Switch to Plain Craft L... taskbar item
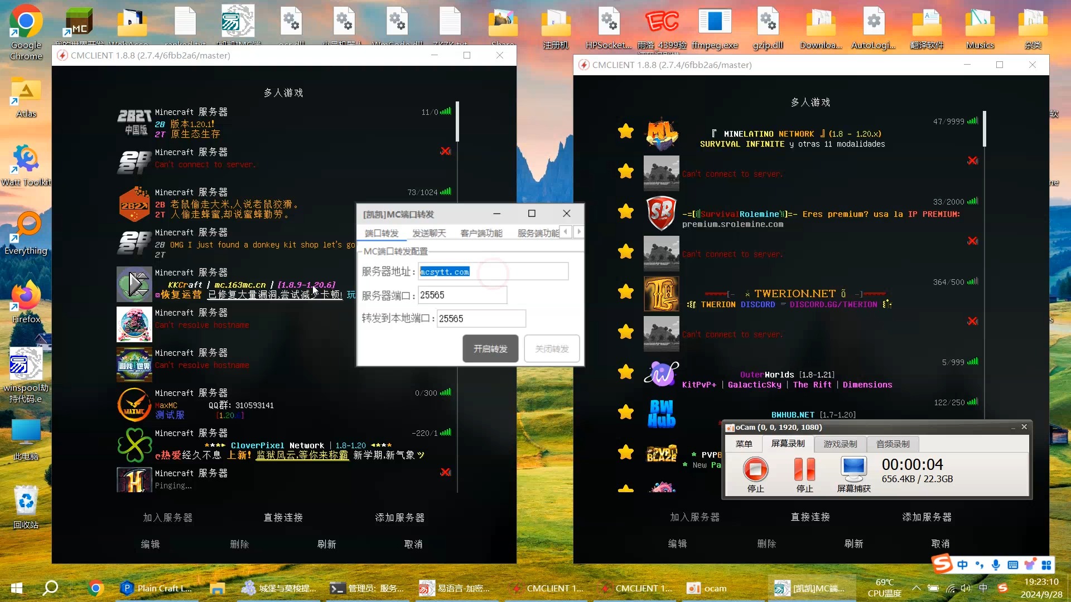Viewport: 1071px width, 602px height. click(x=156, y=588)
